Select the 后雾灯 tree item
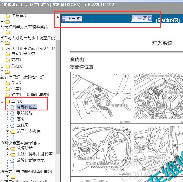This screenshot has height=182, width=183. click(x=17, y=66)
